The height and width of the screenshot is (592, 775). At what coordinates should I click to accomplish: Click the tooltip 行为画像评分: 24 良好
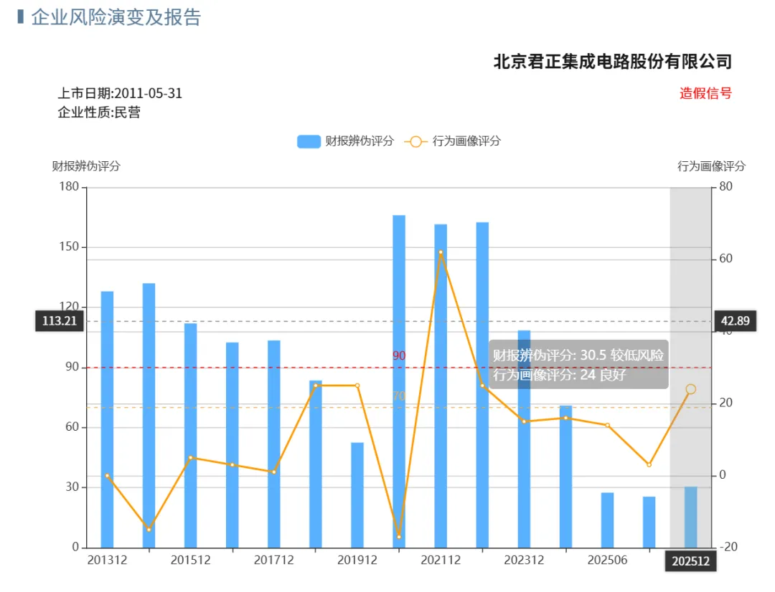(560, 375)
